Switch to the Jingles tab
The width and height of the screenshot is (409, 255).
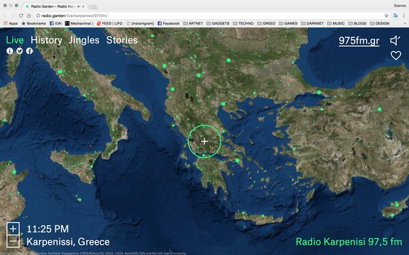click(85, 40)
